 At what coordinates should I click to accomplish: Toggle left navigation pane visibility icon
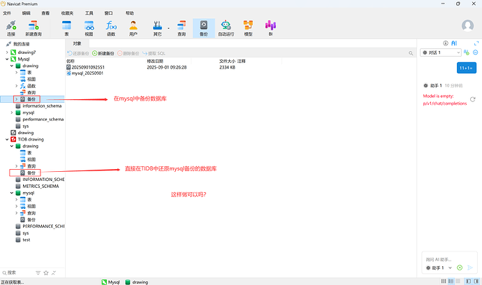click(469, 281)
